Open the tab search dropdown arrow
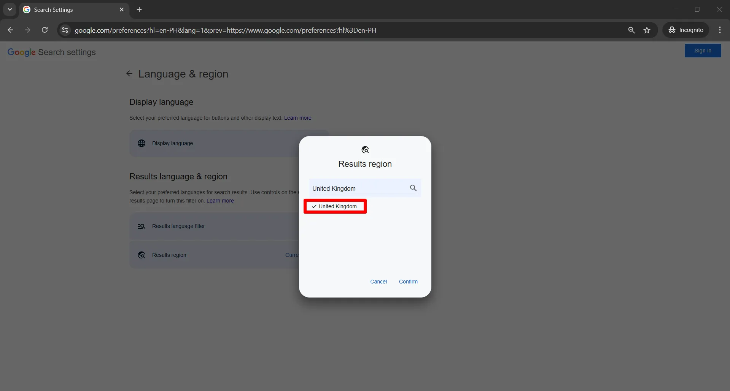This screenshot has height=391, width=730. pos(10,9)
